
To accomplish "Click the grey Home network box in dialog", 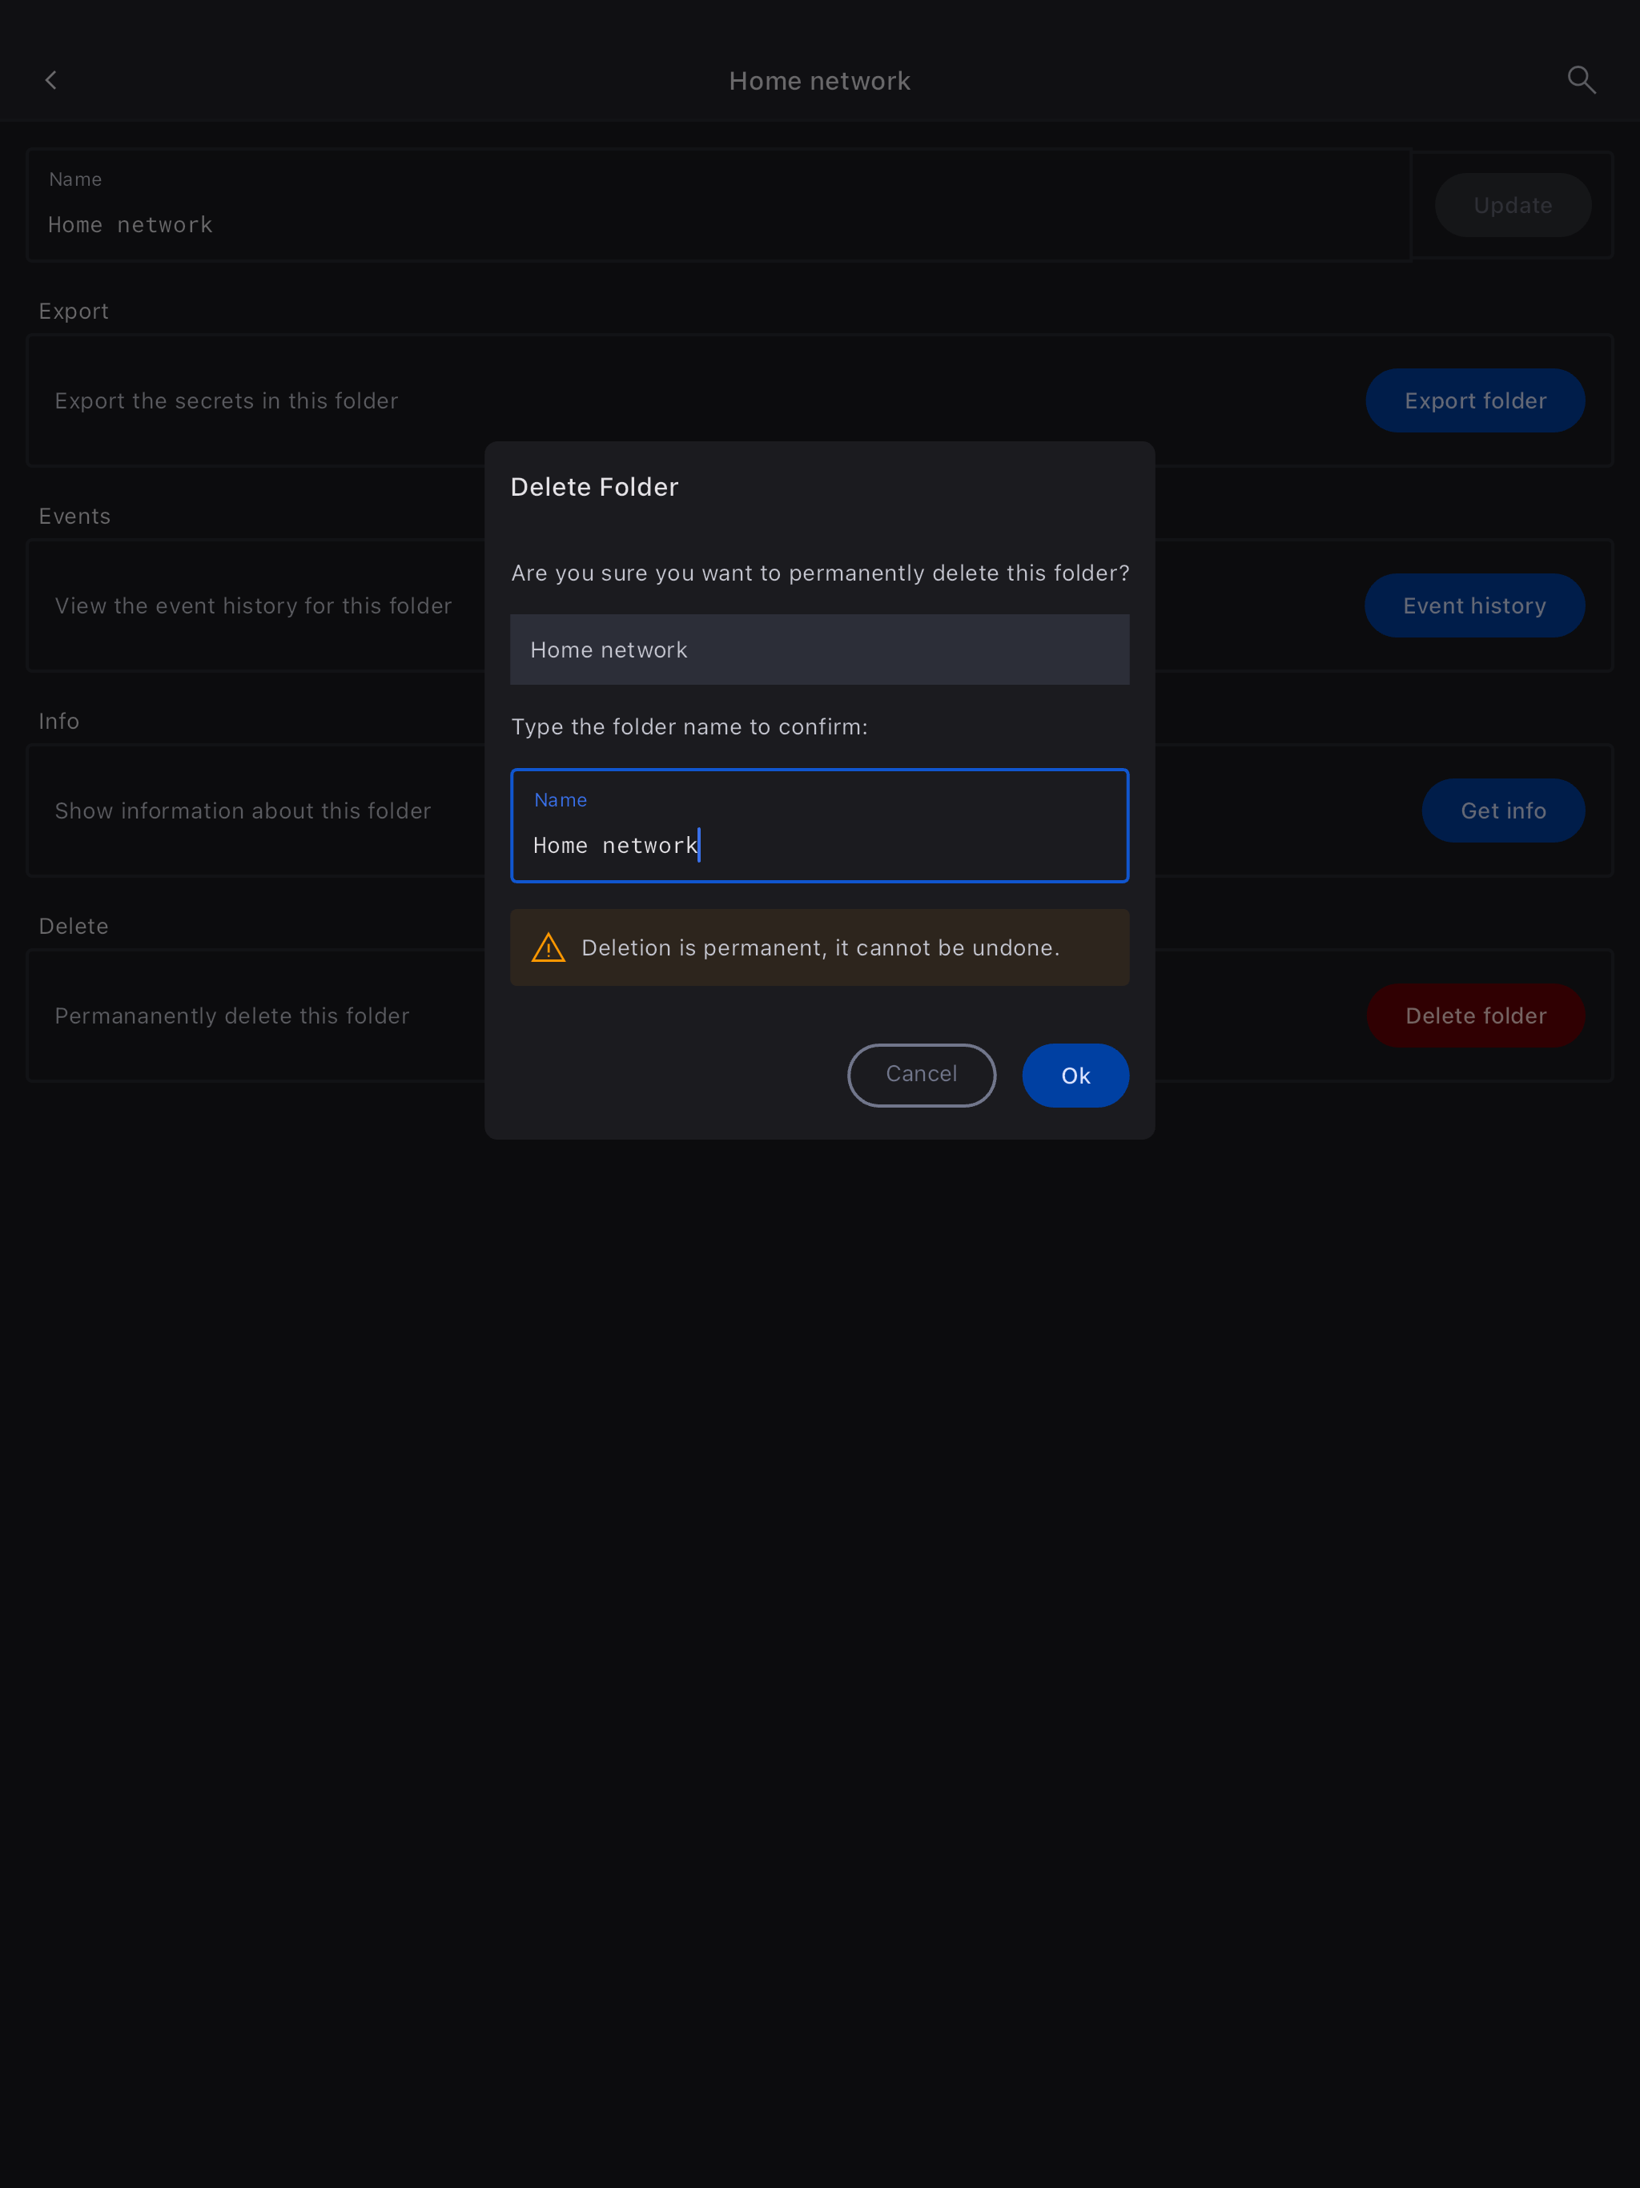I will tap(819, 650).
